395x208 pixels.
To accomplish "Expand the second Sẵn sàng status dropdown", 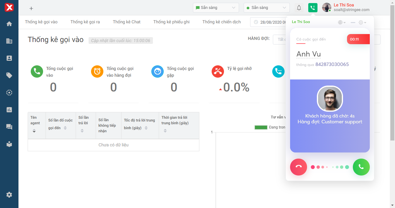I will pos(266,8).
